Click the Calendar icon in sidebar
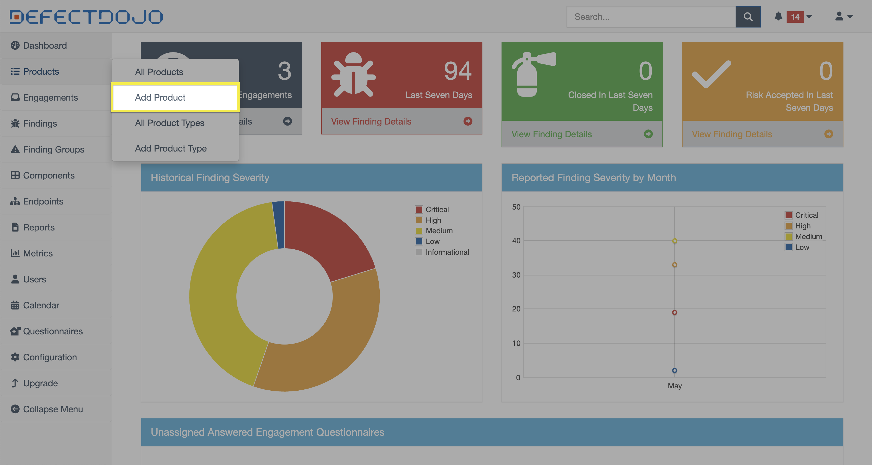The height and width of the screenshot is (465, 872). pos(15,305)
